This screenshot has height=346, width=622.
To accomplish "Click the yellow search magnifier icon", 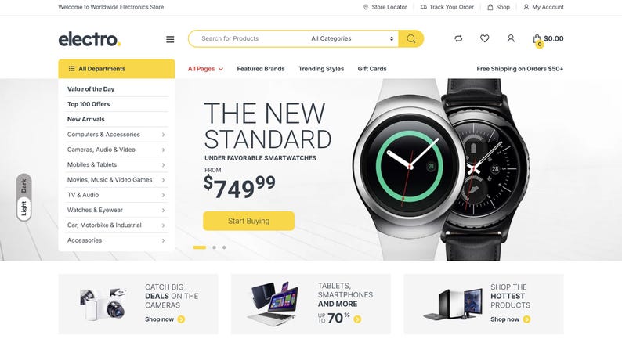I will pos(411,39).
